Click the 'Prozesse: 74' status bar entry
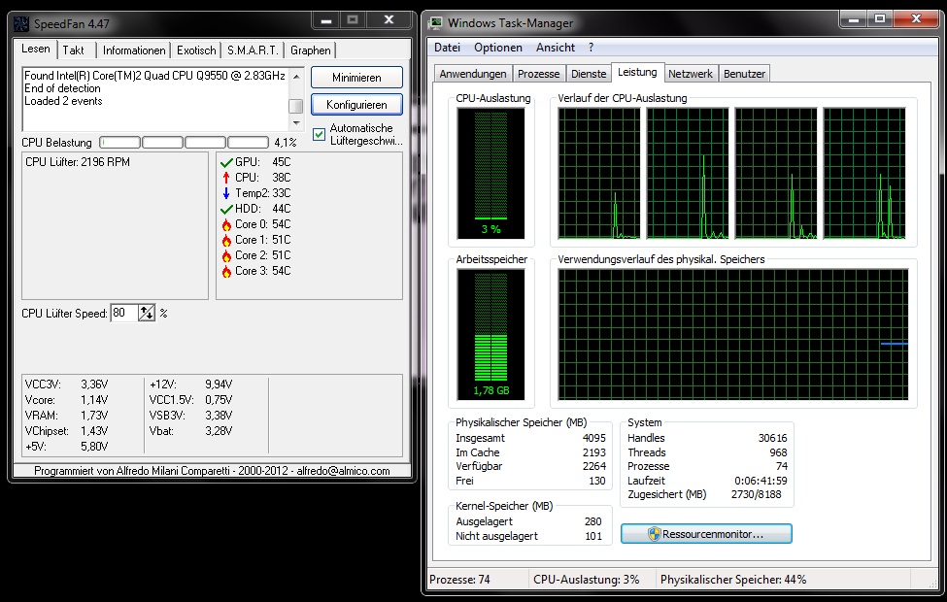 tap(459, 579)
